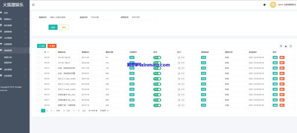The width and height of the screenshot is (297, 133).
Task: Check the checkbox for row 16179
Action: 38,58
